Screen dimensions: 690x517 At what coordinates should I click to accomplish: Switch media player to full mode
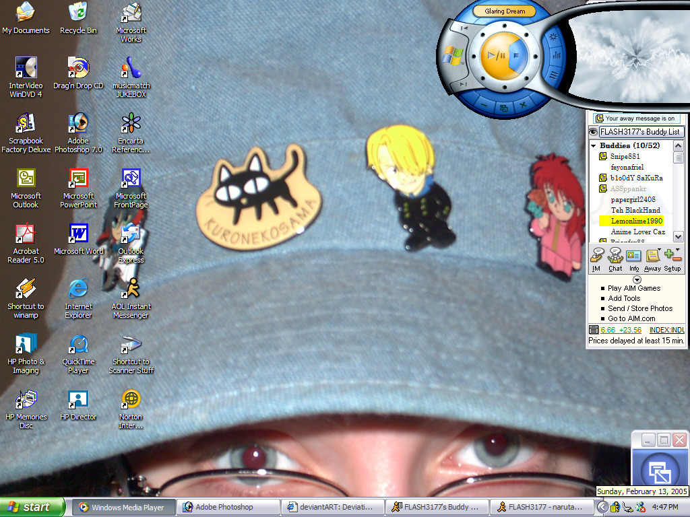[x=504, y=108]
